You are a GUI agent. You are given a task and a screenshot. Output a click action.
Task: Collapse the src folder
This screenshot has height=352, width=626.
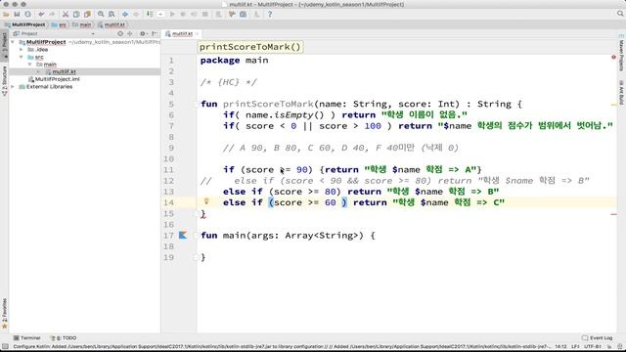pyautogui.click(x=22, y=57)
